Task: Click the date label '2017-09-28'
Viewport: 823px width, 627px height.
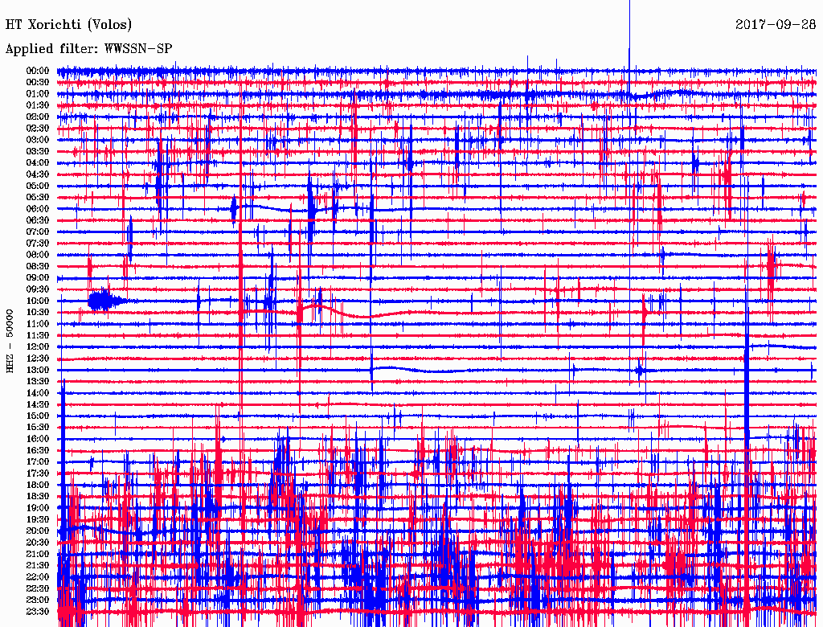Action: coord(776,24)
